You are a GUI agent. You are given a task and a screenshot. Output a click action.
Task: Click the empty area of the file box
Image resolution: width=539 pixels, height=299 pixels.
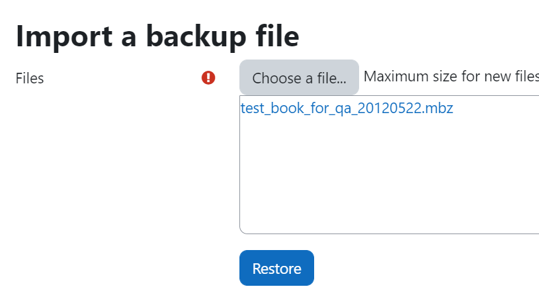[x=389, y=175]
